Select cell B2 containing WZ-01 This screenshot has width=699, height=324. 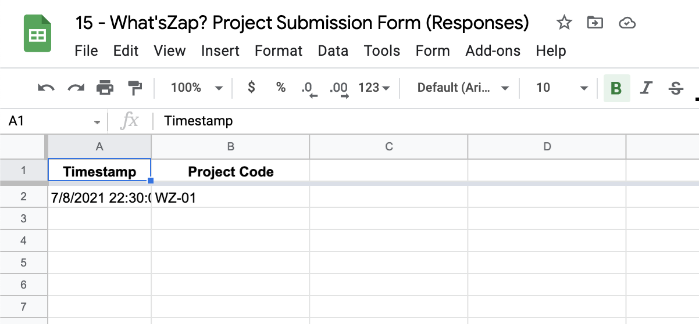click(x=230, y=197)
